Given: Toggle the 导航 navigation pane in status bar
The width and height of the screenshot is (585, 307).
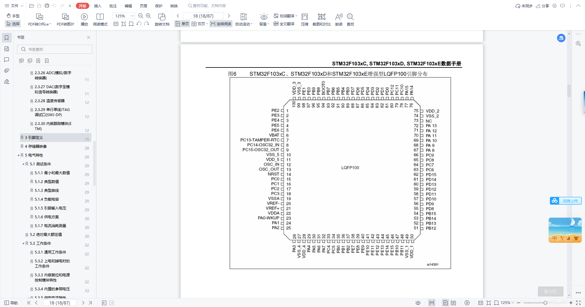Looking at the screenshot, I should [11, 303].
